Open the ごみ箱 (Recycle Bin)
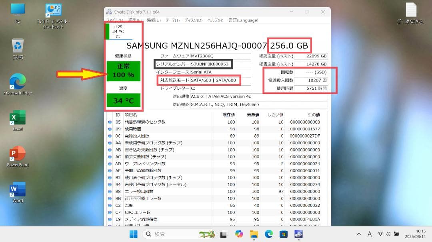Screen dimensions: 432x242 tap(17, 45)
